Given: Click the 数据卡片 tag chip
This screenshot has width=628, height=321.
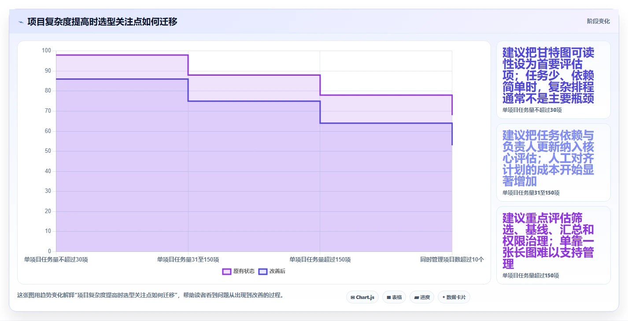Looking at the screenshot, I should 454,297.
